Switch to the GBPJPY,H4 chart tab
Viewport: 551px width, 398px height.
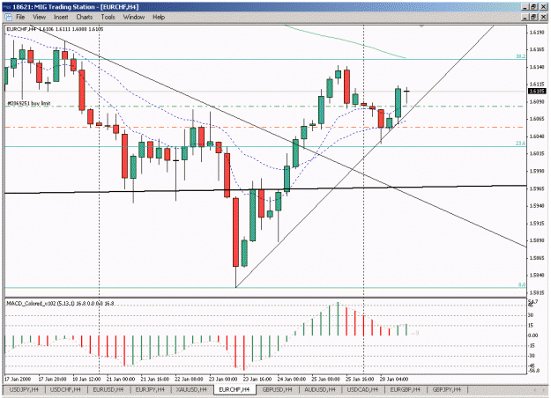tap(447, 389)
